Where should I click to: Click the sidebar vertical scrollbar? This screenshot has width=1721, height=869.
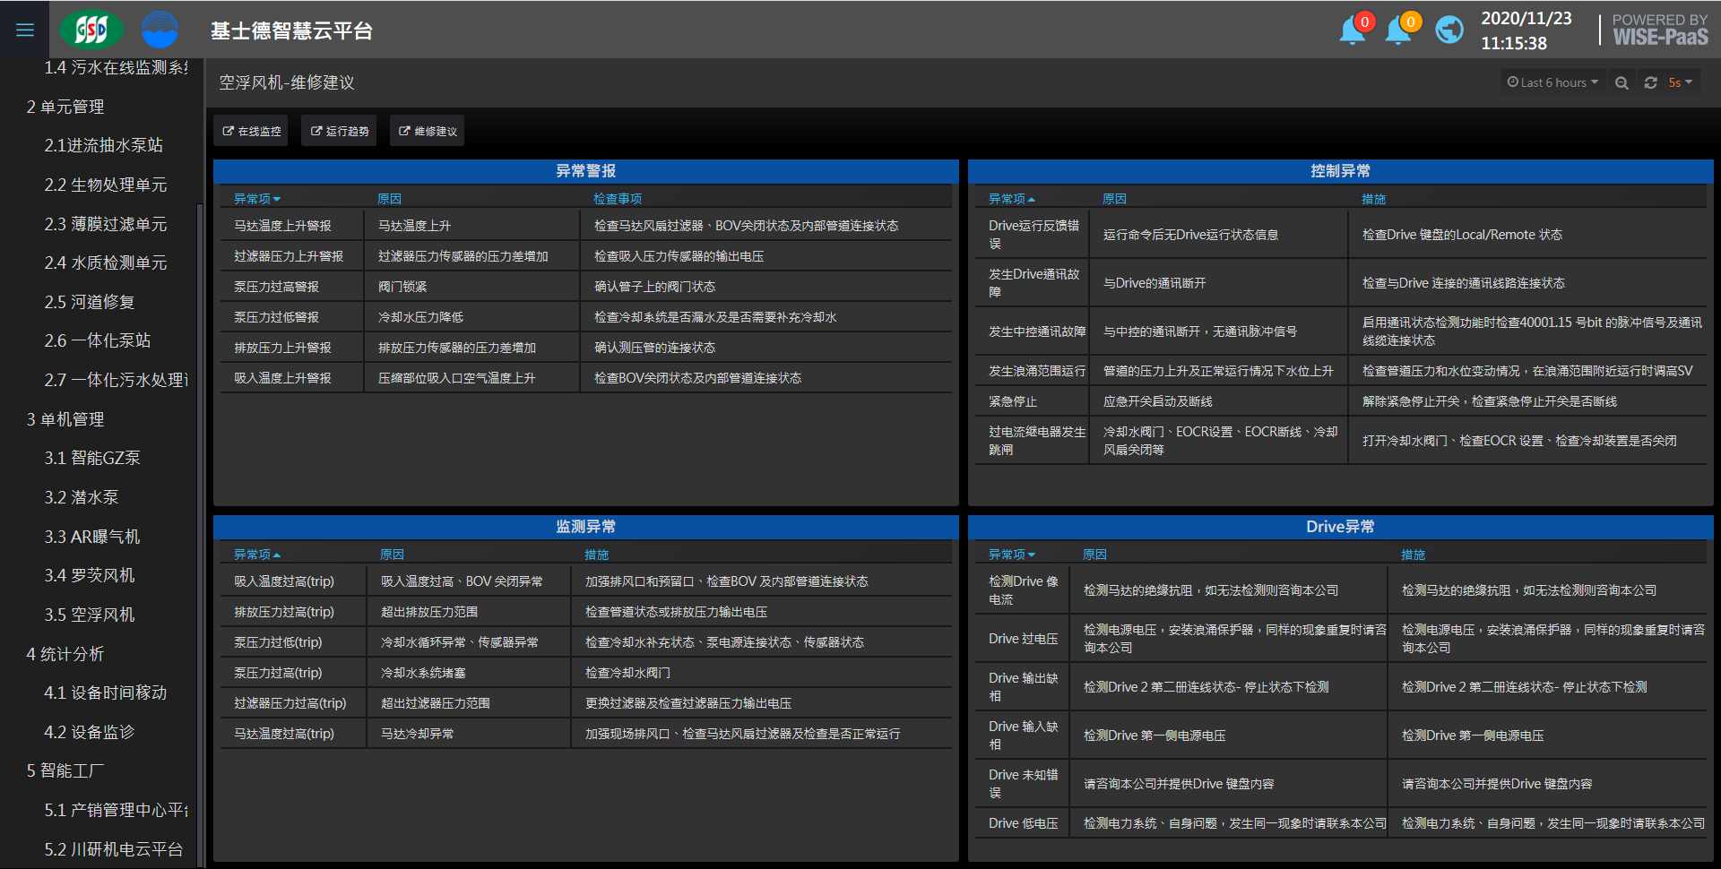pyautogui.click(x=199, y=448)
